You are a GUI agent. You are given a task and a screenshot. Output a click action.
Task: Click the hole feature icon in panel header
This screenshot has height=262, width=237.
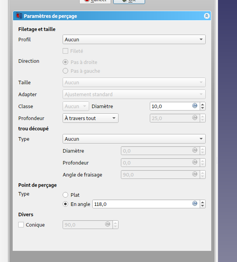coord(19,16)
